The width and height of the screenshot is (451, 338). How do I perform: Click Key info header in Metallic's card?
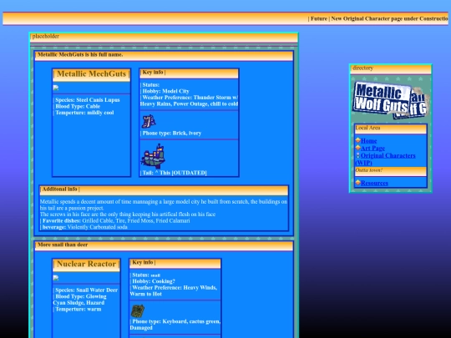(x=189, y=73)
